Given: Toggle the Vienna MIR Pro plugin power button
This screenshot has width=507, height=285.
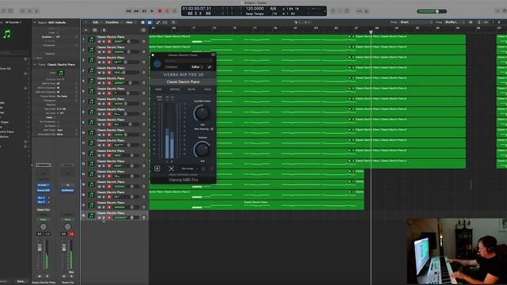Looking at the screenshot, I should (x=158, y=63).
